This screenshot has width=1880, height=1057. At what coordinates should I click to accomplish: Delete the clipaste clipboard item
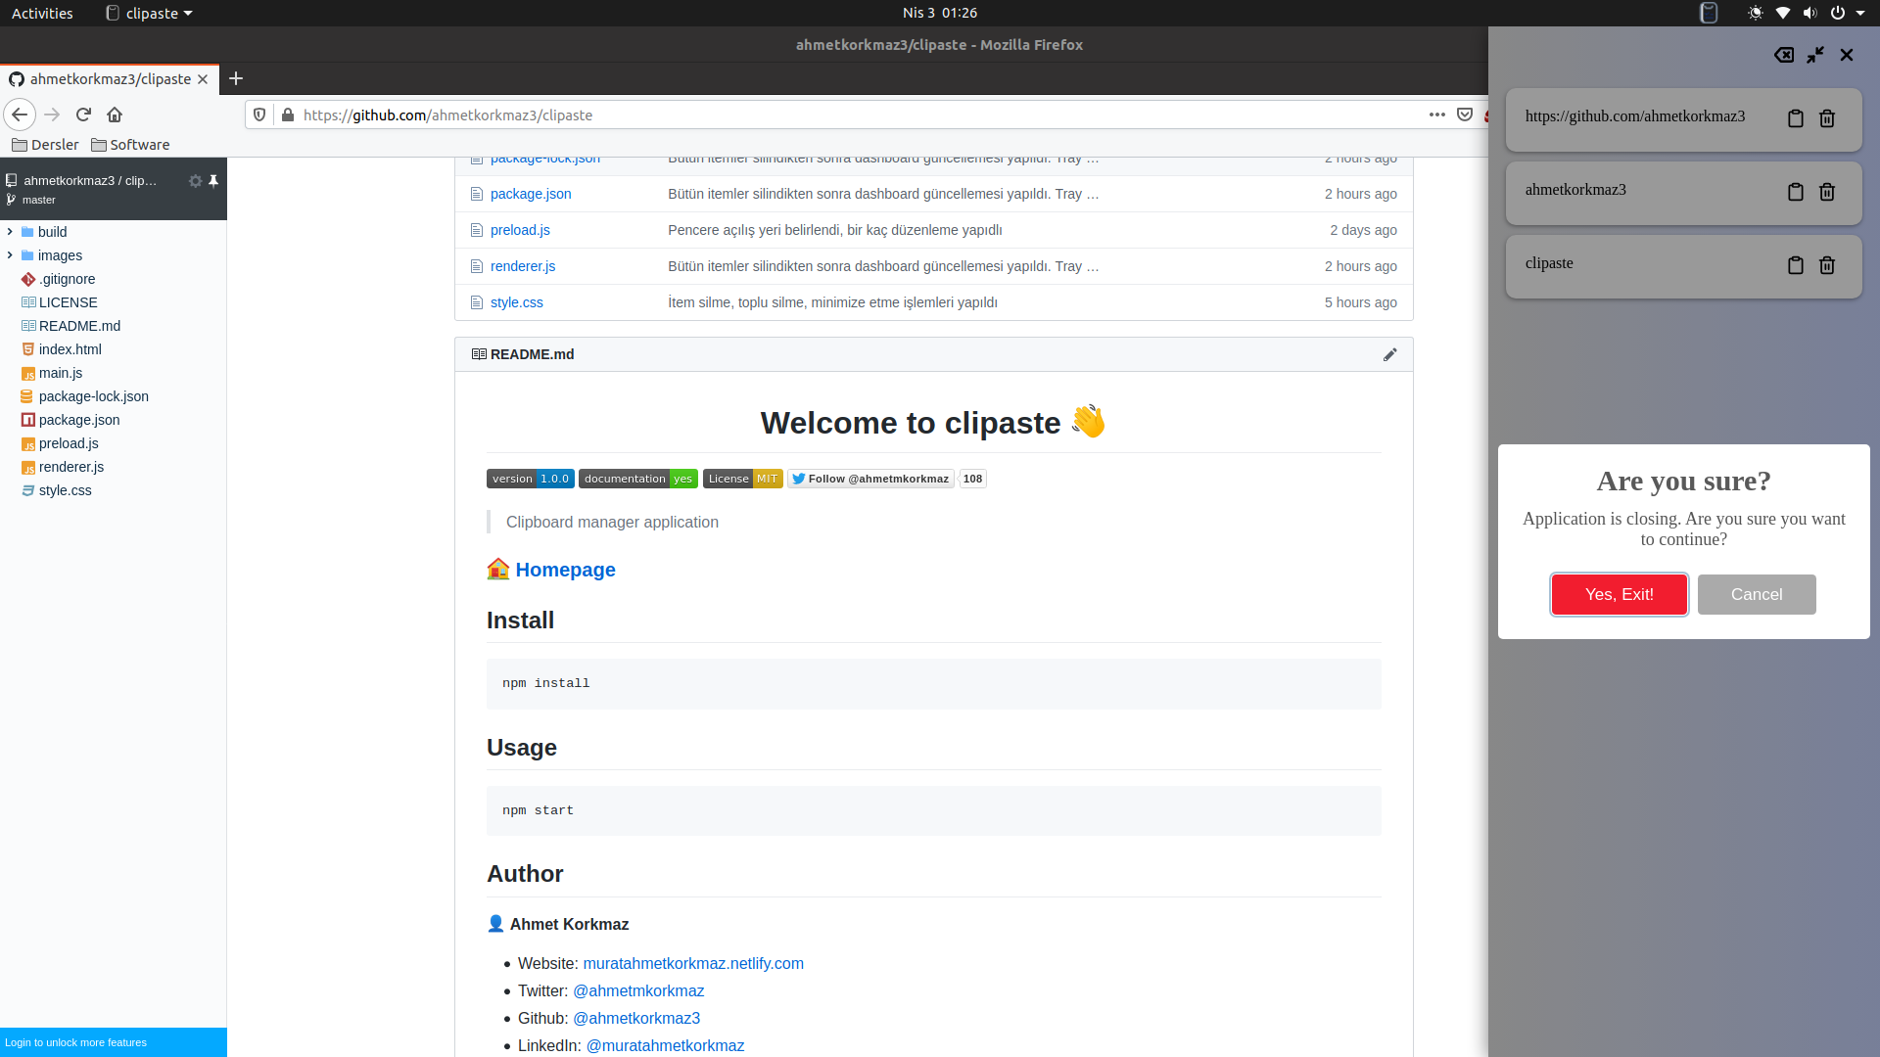coord(1827,265)
